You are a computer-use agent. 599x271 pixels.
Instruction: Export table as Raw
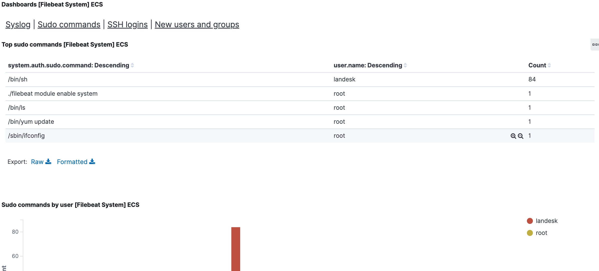click(x=41, y=162)
